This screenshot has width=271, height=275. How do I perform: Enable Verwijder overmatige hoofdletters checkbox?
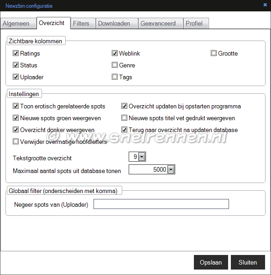[x=16, y=142]
